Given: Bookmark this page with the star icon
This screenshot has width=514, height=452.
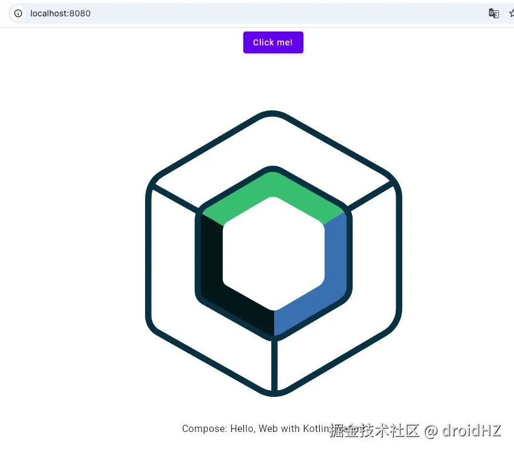Looking at the screenshot, I should tap(511, 13).
